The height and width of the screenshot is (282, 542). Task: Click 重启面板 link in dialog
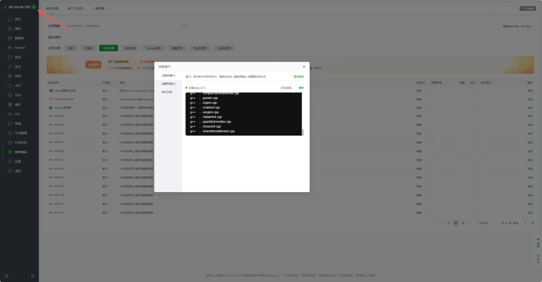299,77
